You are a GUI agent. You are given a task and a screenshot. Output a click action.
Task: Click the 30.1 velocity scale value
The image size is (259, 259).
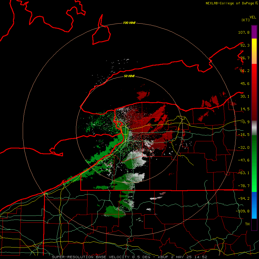point(245,96)
